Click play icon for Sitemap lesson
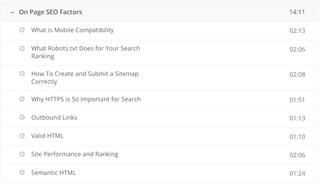This screenshot has width=320, height=184. [x=22, y=74]
